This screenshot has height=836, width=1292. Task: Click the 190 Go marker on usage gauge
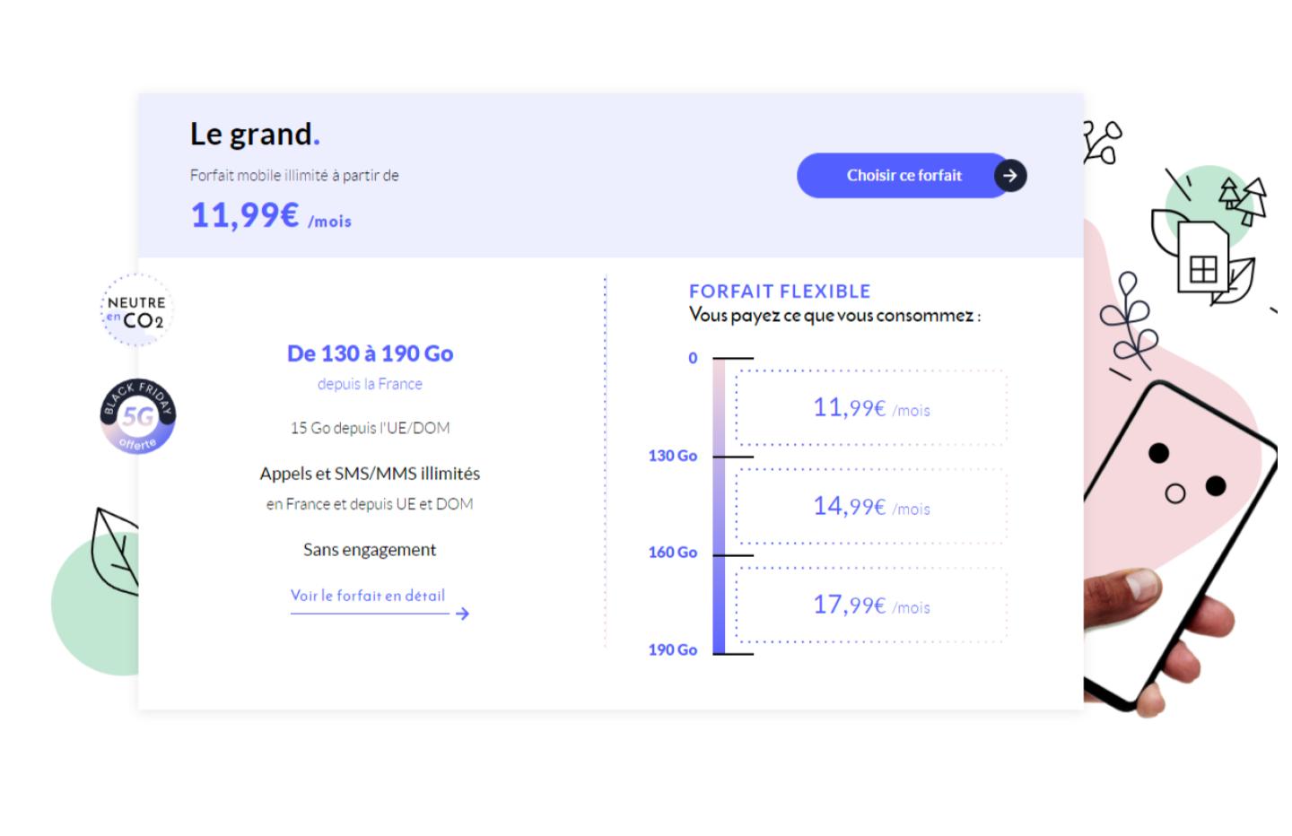pos(673,649)
